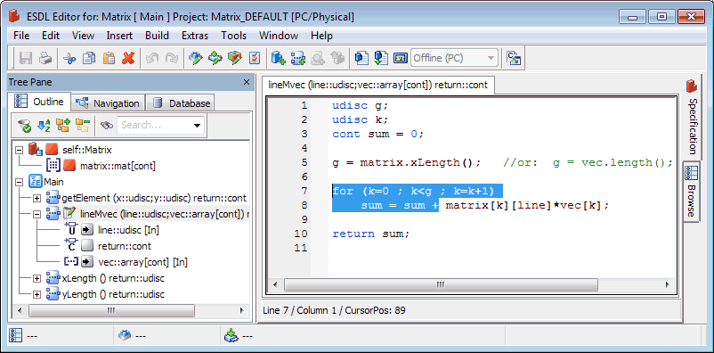Open the Offline (PC) target dropdown
The image size is (714, 353).
tap(454, 58)
